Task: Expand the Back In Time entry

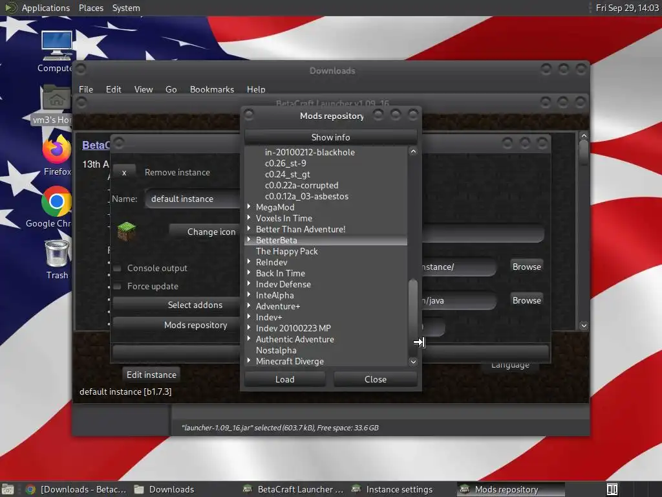Action: click(x=249, y=272)
